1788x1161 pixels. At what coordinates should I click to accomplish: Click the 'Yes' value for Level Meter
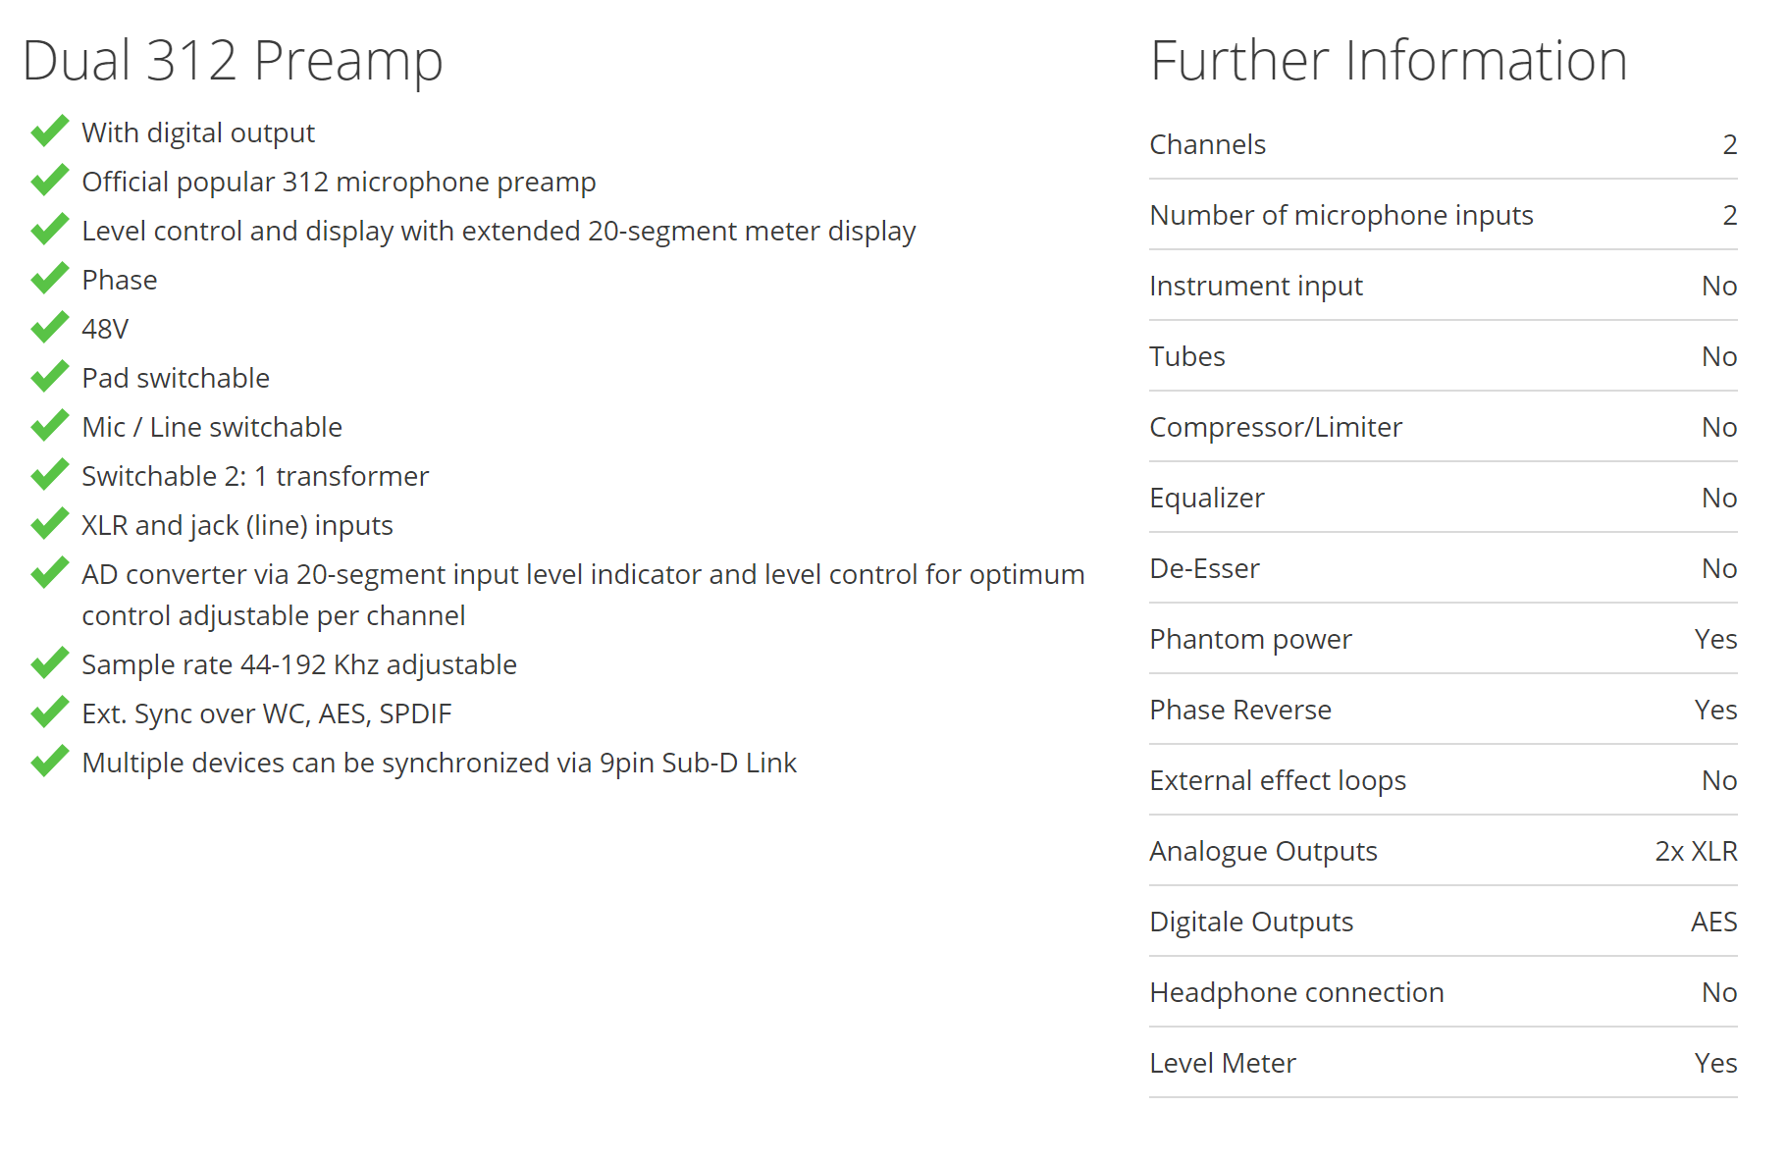pos(1715,1063)
